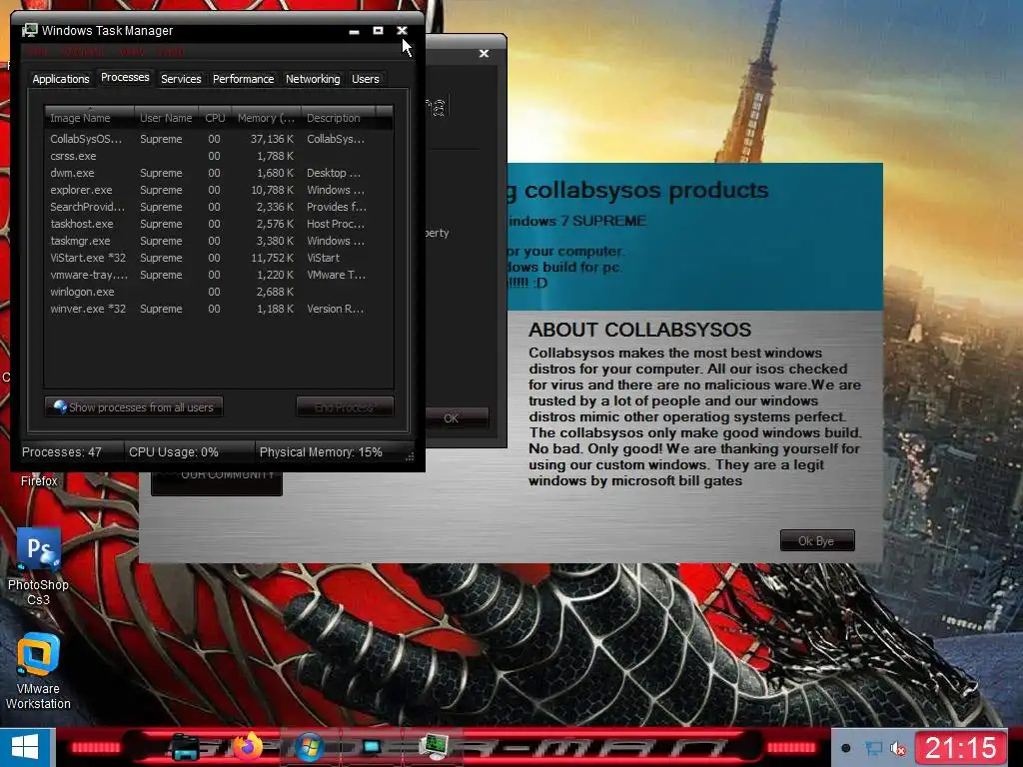Image resolution: width=1023 pixels, height=767 pixels.
Task: Click the ViStart description cell
Action: click(323, 258)
